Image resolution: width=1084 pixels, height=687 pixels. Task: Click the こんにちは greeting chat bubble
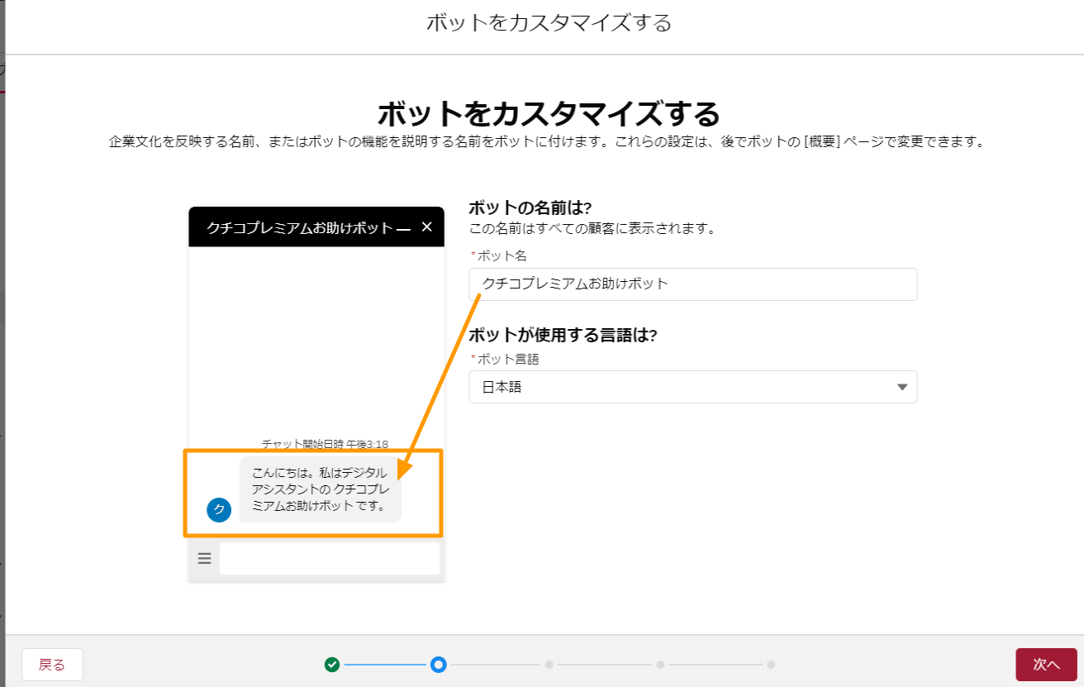(320, 489)
